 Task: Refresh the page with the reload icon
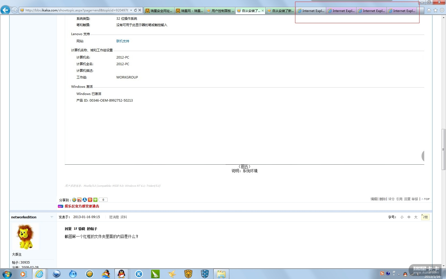pos(135,10)
